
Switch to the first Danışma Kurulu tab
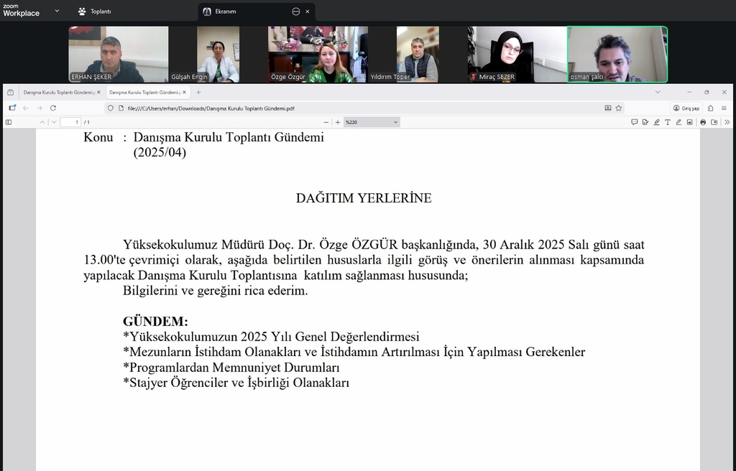(x=57, y=93)
